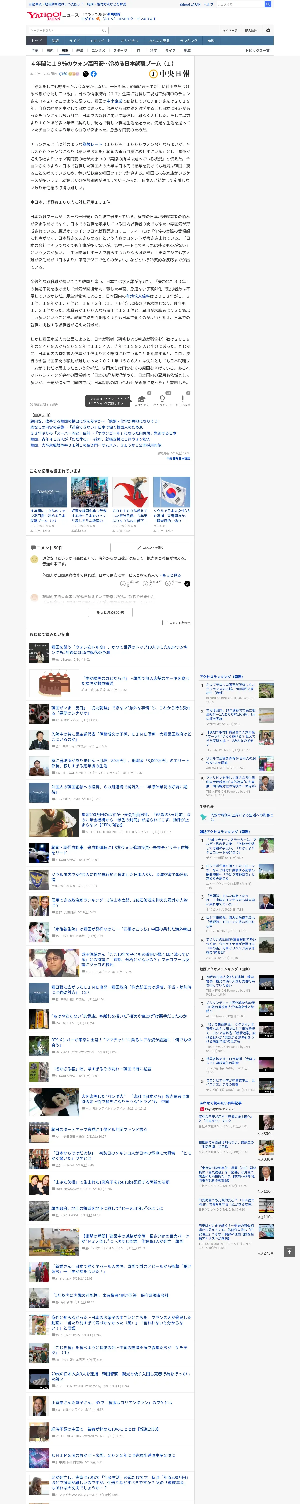The width and height of the screenshot is (300, 1504).
Task: React with 新しい視点 exclamation icon
Action: (x=183, y=398)
